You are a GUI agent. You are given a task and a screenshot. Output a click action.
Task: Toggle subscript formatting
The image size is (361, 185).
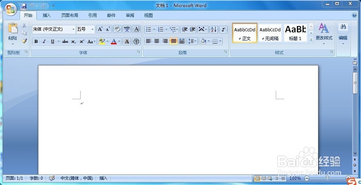pos(73,41)
